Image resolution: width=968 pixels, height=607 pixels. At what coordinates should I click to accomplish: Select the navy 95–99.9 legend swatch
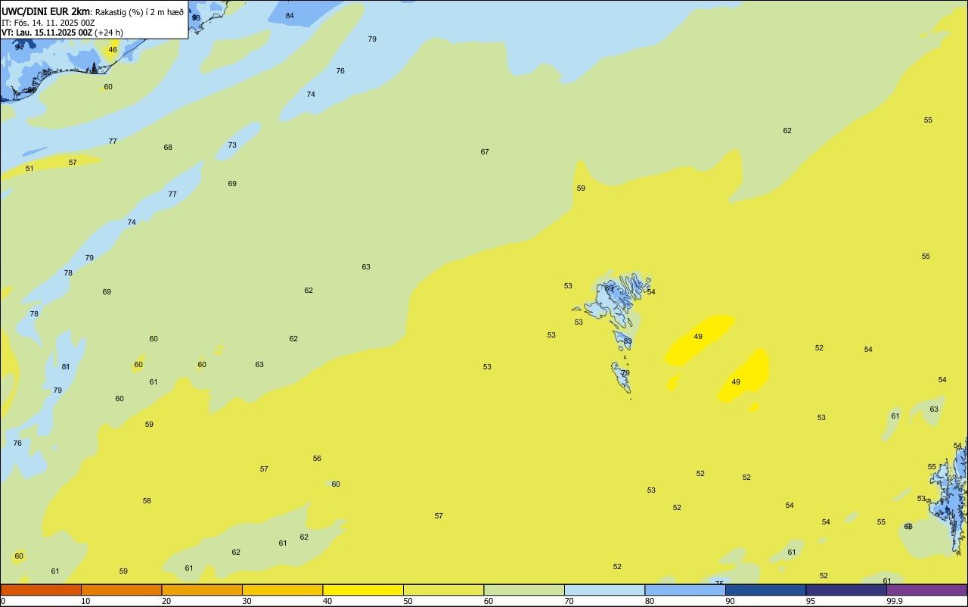(846, 590)
